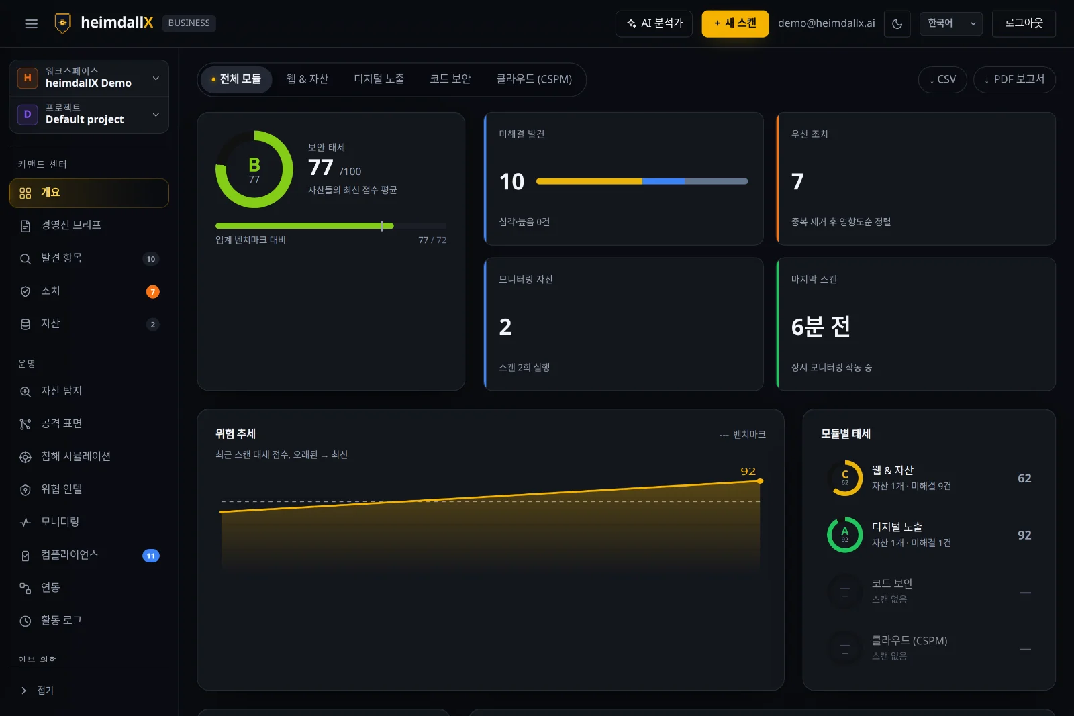Toggle dark mode moon icon
Viewport: 1074px width, 716px height.
click(897, 23)
